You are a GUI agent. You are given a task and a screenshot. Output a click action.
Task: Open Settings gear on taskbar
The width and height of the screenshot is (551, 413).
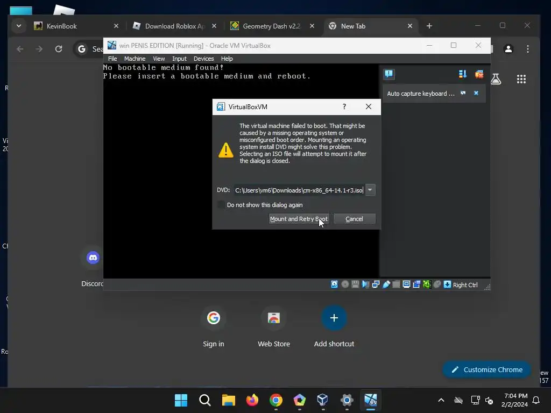[347, 400]
